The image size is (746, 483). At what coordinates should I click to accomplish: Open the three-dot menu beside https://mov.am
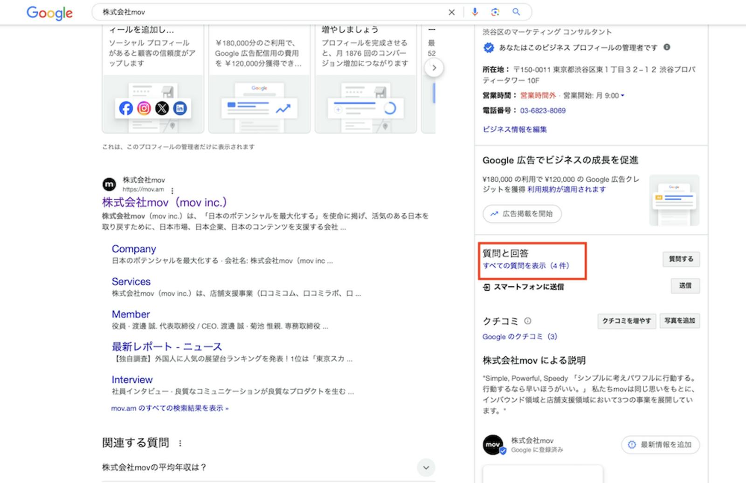(172, 190)
